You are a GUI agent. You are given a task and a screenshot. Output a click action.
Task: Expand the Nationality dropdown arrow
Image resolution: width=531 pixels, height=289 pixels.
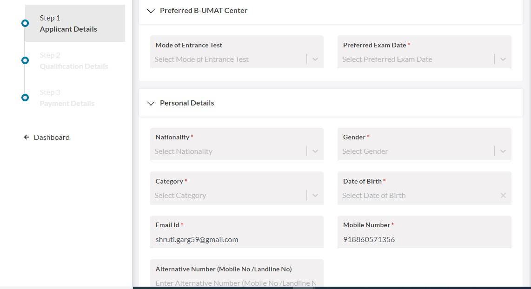click(315, 151)
